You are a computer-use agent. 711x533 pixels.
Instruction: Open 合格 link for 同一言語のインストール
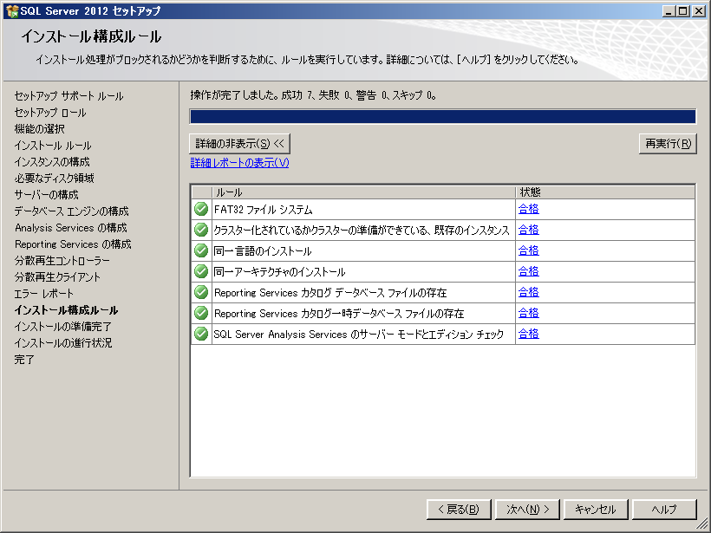[x=528, y=250]
